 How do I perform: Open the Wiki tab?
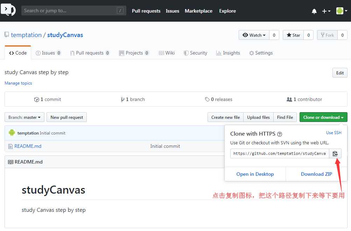(x=167, y=53)
